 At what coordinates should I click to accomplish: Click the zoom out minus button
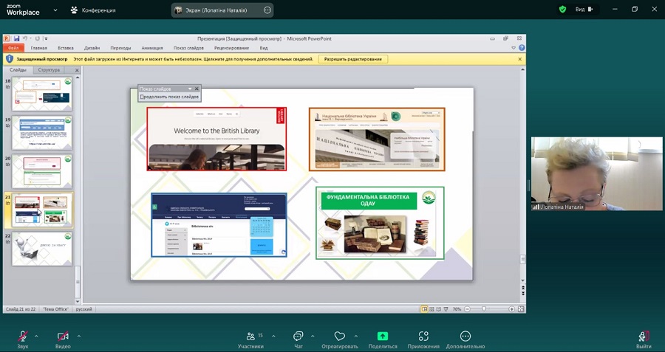pyautogui.click(x=467, y=309)
